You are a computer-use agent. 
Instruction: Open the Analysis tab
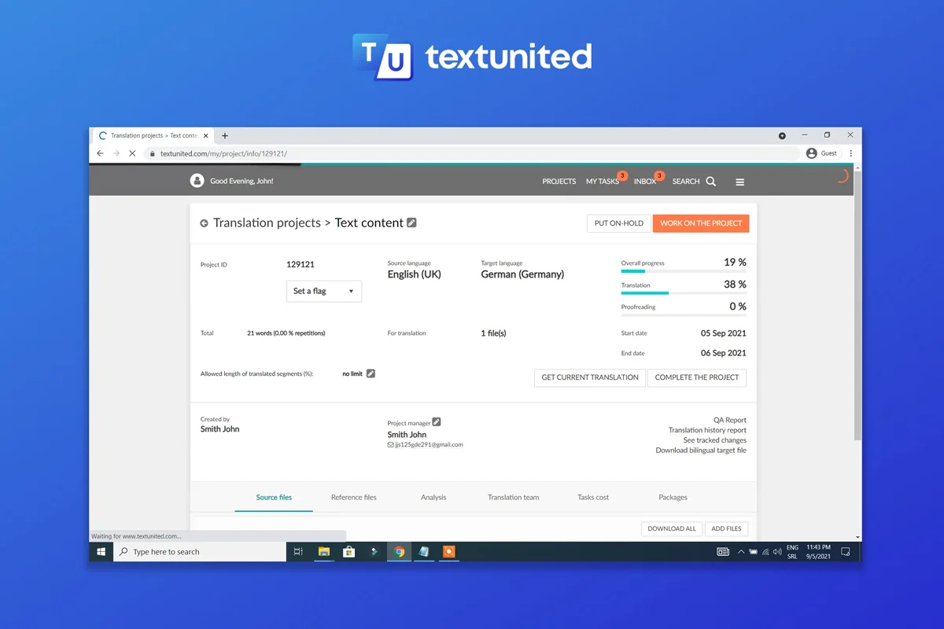point(433,497)
